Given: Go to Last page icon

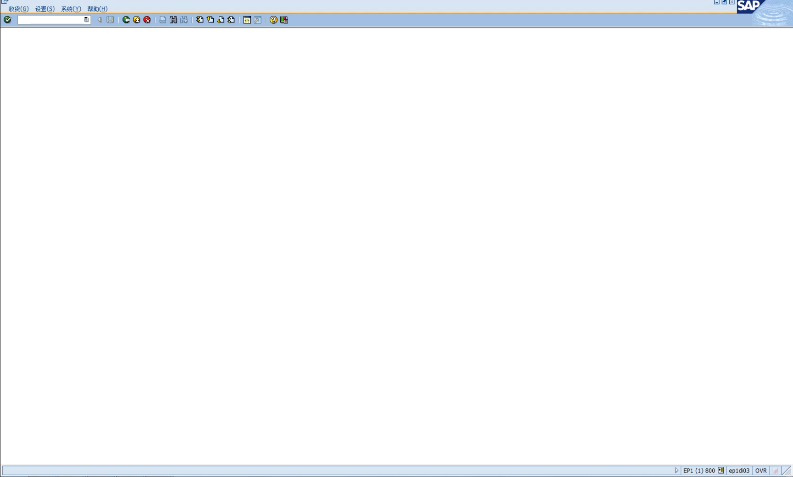Looking at the screenshot, I should [x=231, y=20].
